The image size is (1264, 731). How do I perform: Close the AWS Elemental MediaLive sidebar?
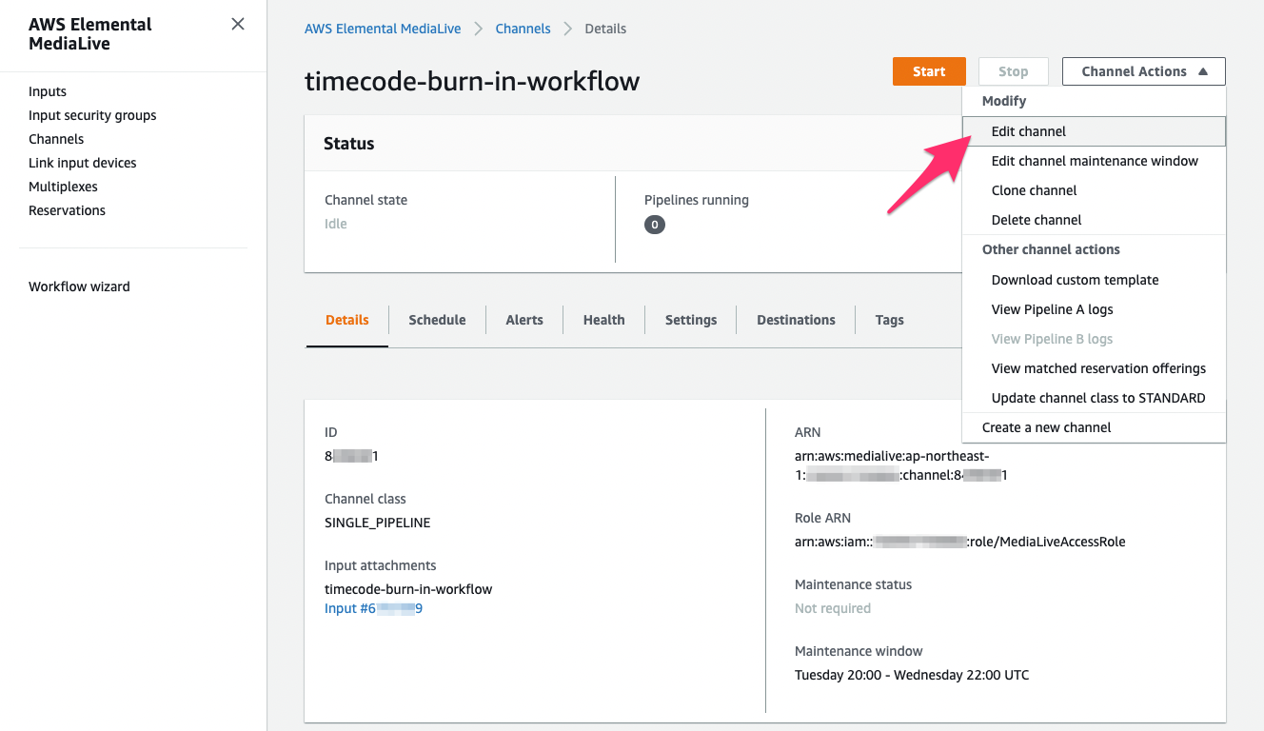(238, 24)
